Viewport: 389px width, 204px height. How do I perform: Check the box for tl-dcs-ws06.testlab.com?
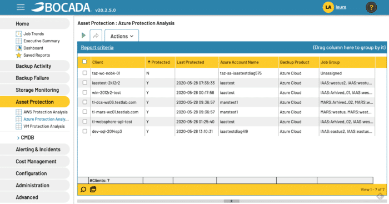tap(85, 102)
